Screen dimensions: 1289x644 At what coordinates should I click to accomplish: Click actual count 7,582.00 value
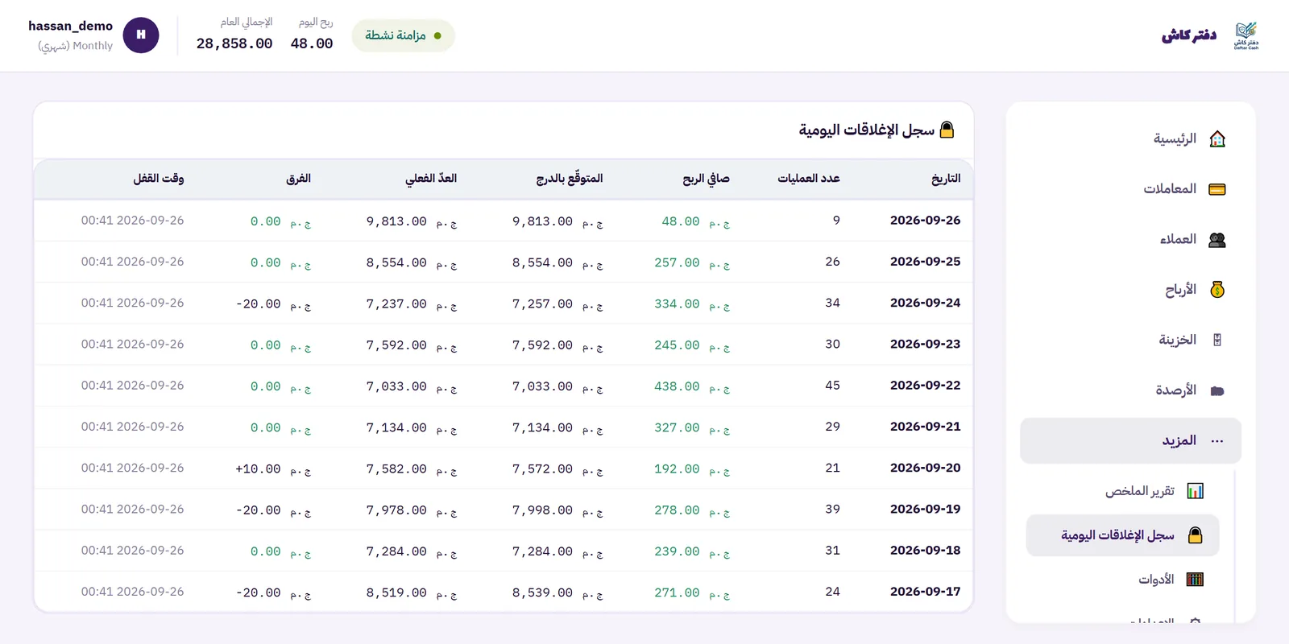pos(412,469)
